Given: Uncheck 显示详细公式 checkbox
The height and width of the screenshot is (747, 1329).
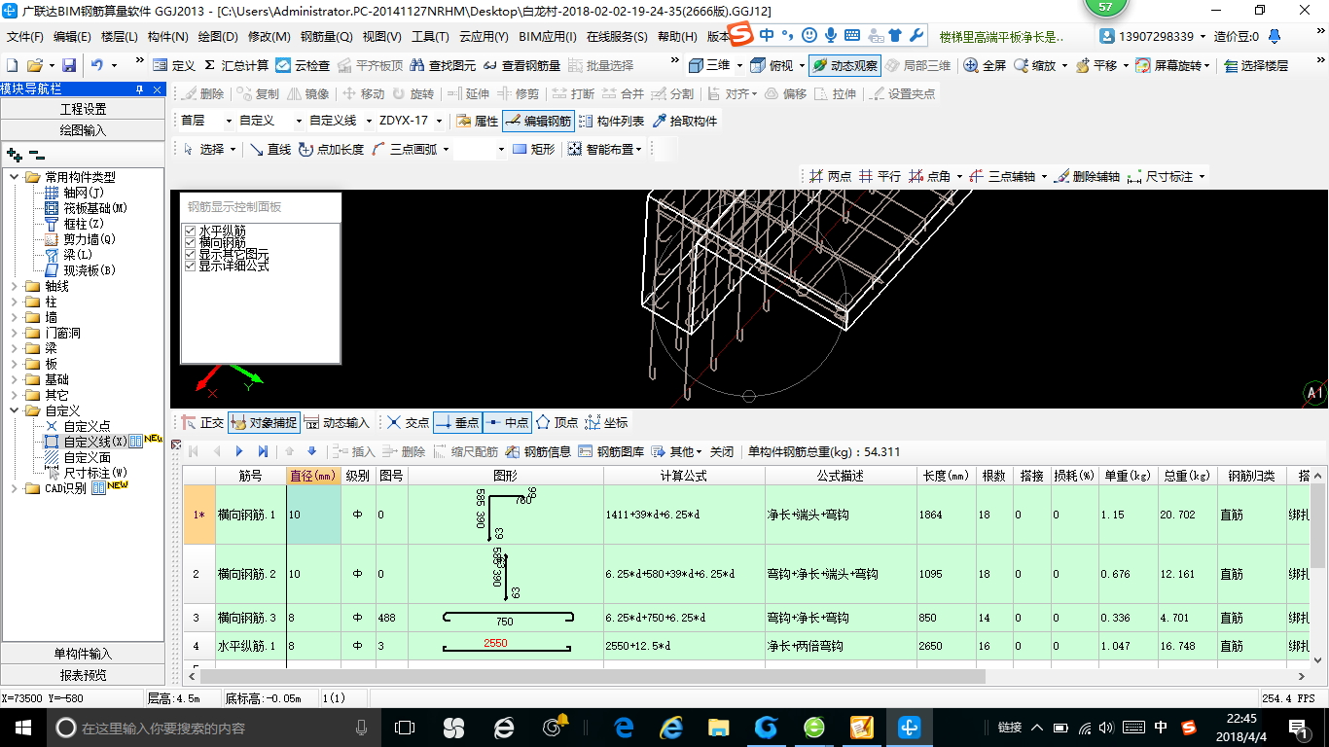Looking at the screenshot, I should coord(191,266).
